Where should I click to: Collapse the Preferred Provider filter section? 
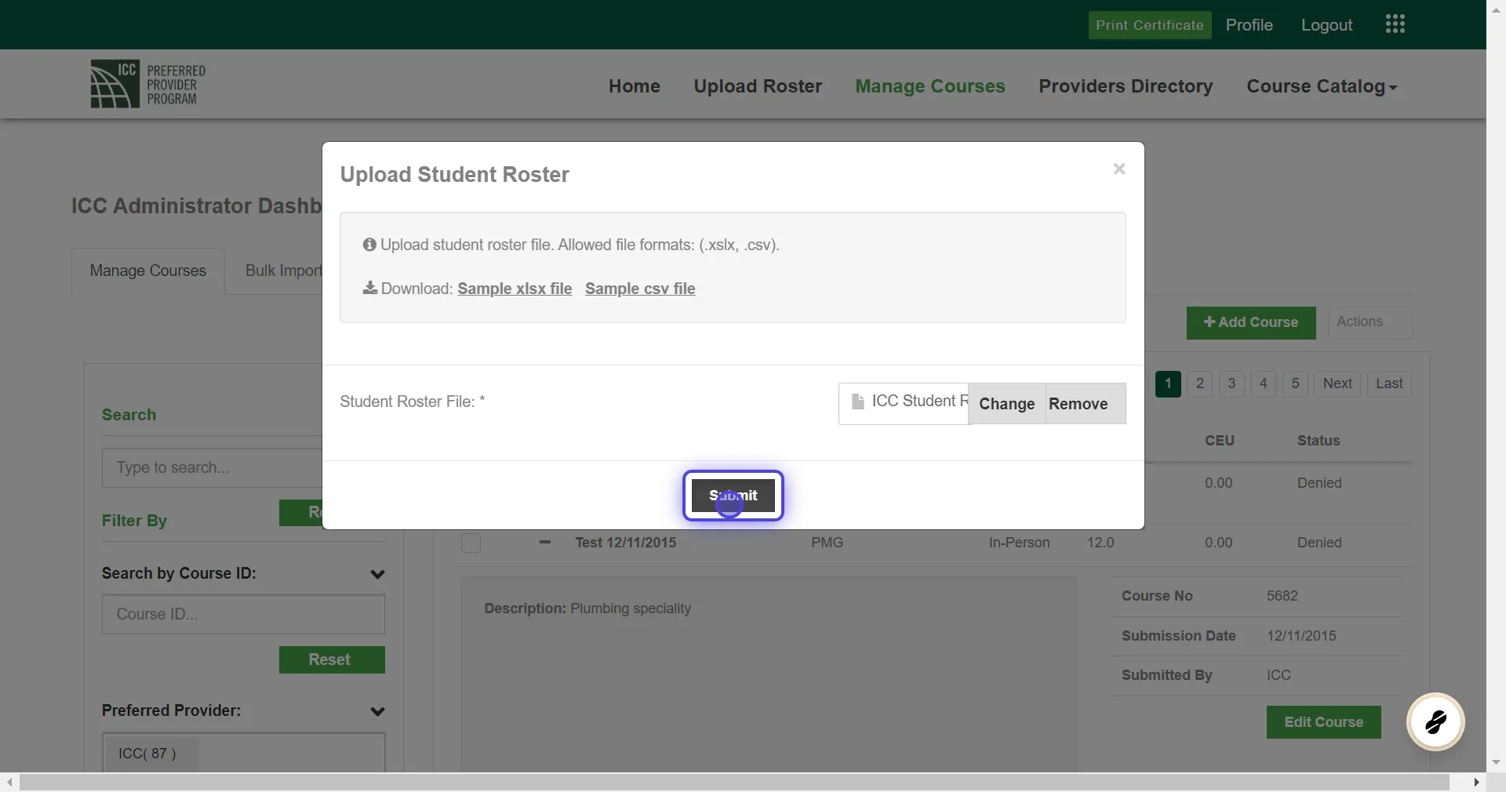coord(377,711)
